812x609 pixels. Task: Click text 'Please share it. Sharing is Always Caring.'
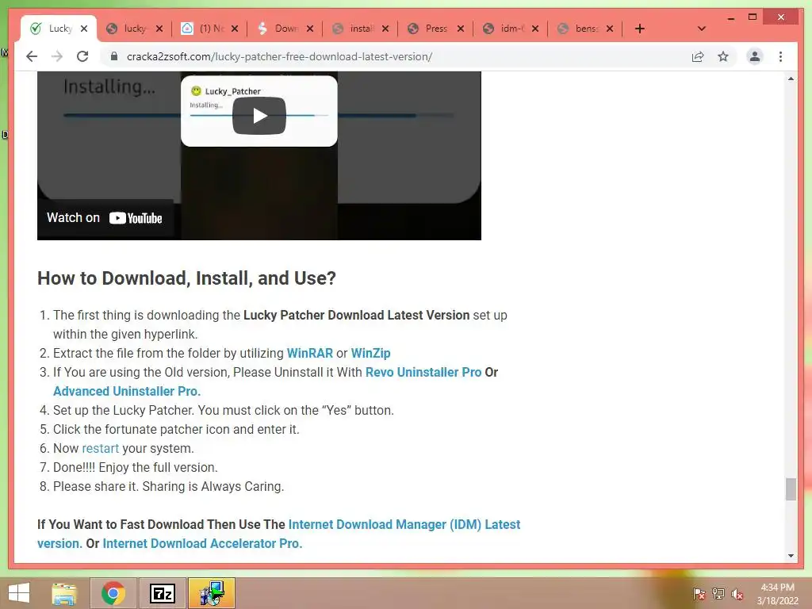tap(168, 487)
